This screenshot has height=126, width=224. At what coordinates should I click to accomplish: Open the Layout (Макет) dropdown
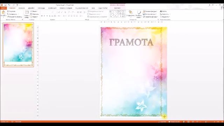[x=34, y=11]
